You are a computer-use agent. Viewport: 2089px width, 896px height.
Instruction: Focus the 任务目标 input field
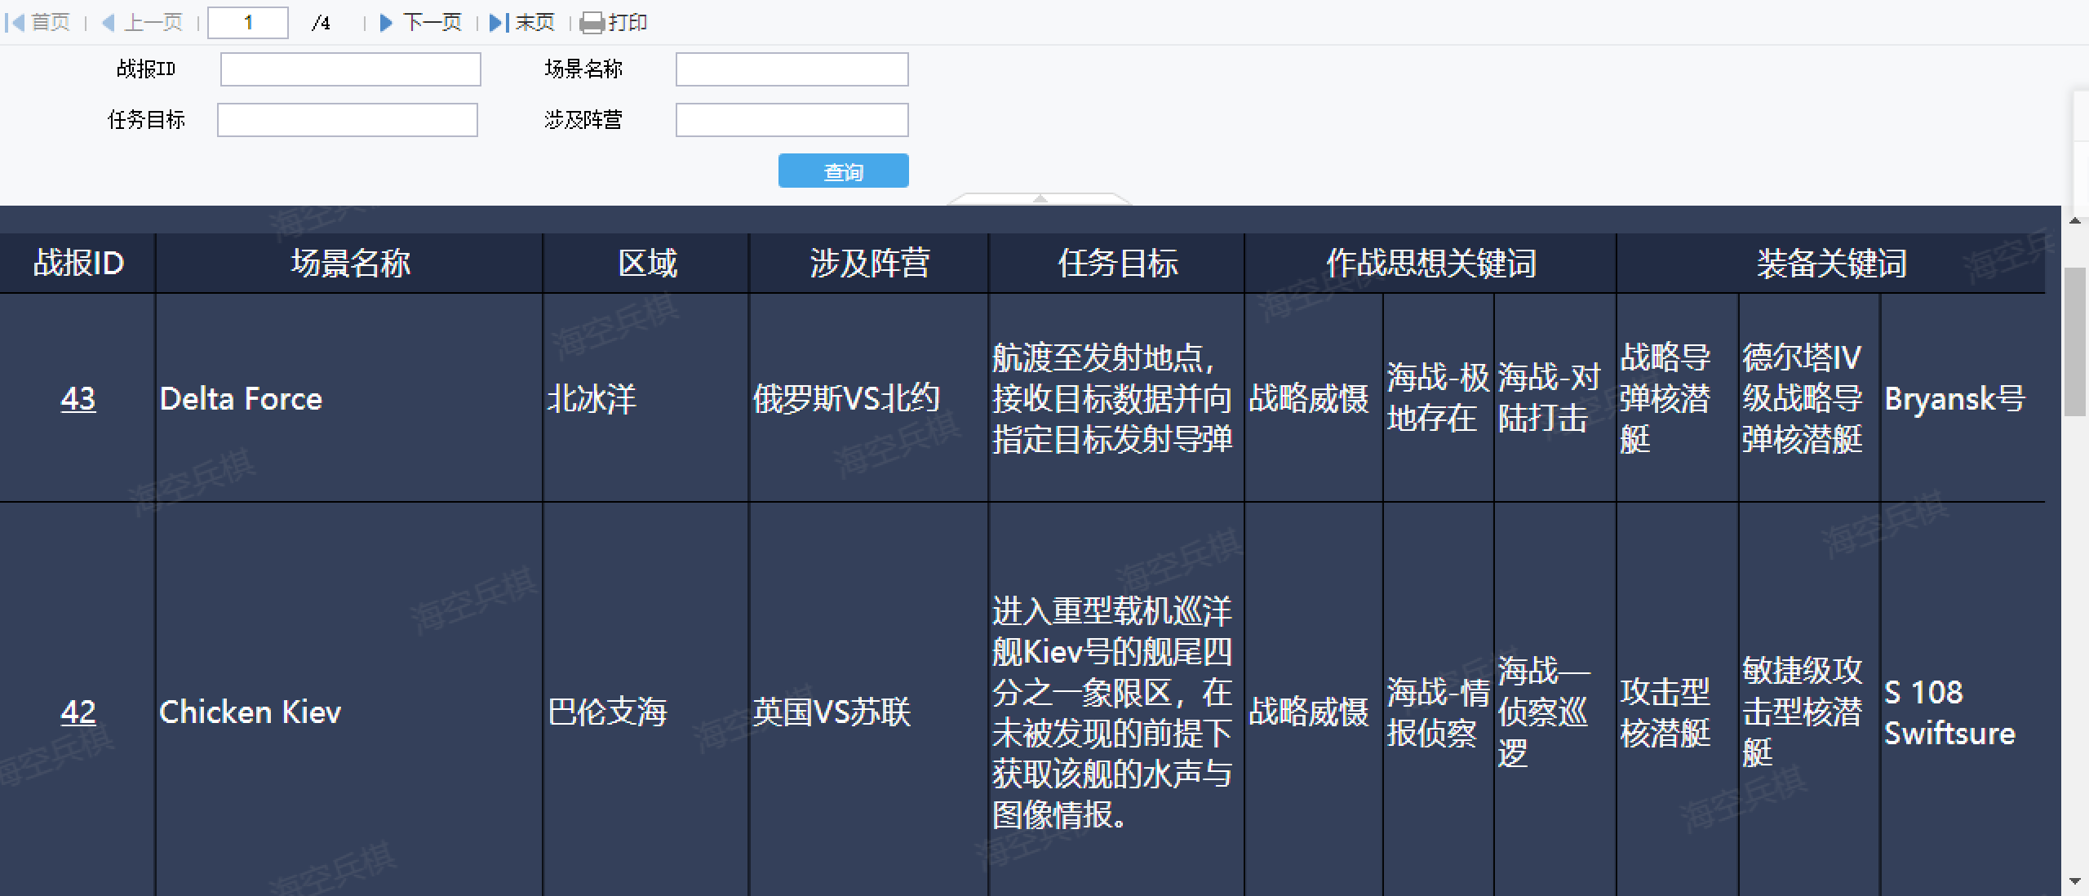click(x=347, y=120)
